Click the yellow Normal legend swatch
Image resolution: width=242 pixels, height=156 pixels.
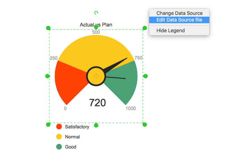tap(59, 137)
